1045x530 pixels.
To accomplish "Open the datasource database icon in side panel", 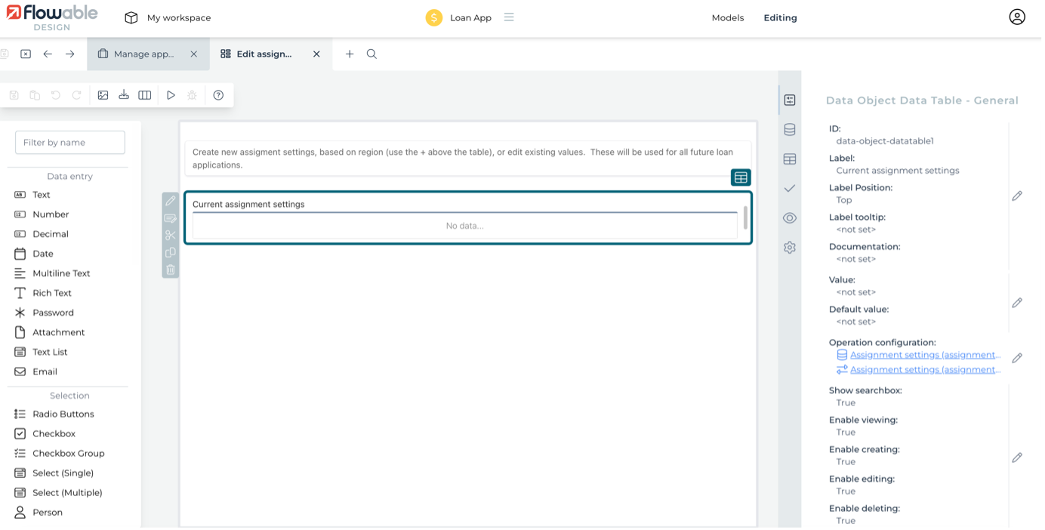I will [790, 130].
